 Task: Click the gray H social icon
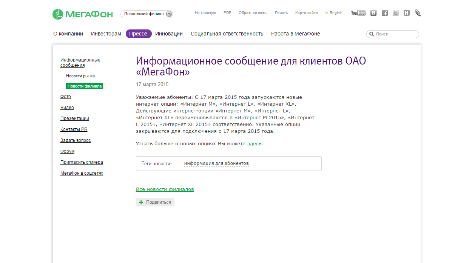pos(407,13)
